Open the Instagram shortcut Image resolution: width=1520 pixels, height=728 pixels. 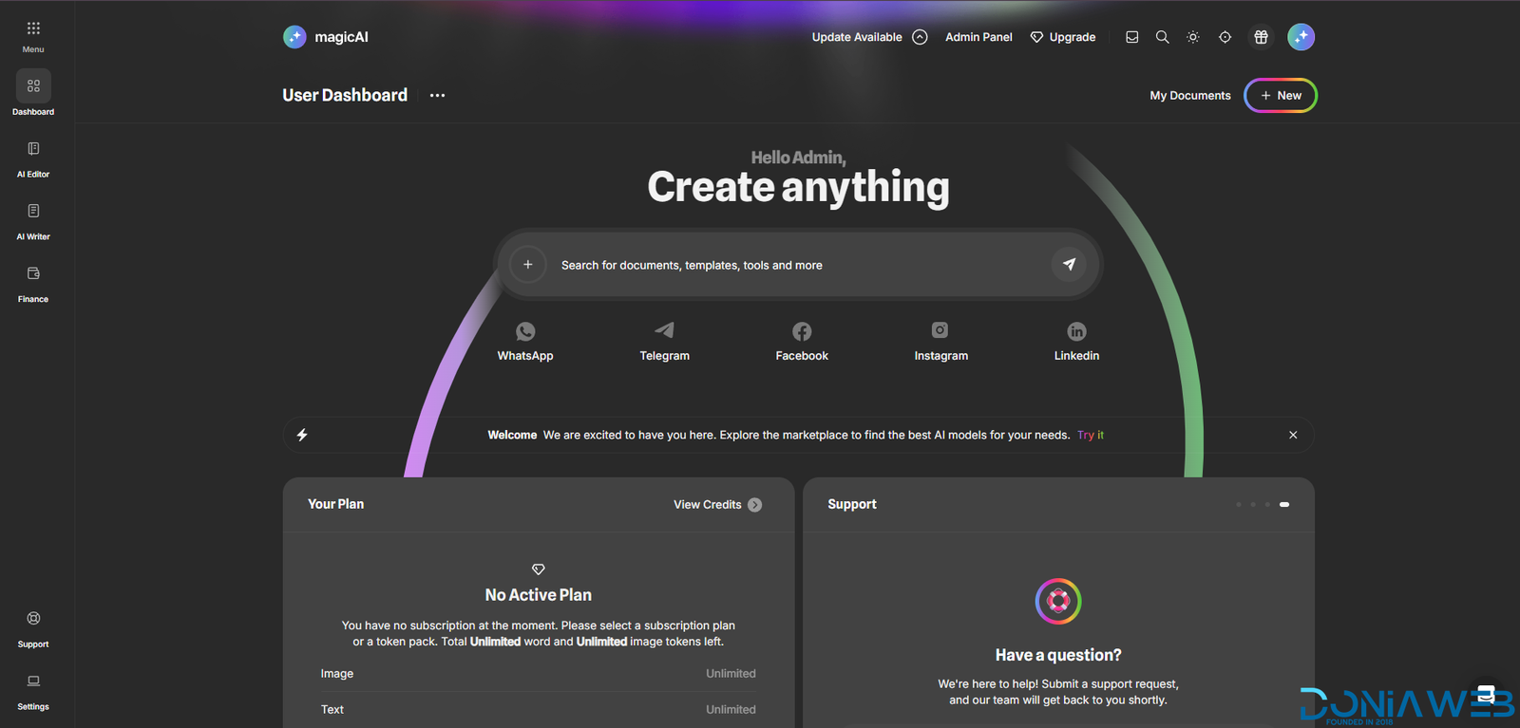[940, 330]
